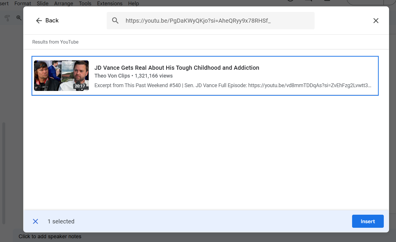Screen dimensions: 396x242
Task: Open the Help menu
Action: tap(133, 3)
